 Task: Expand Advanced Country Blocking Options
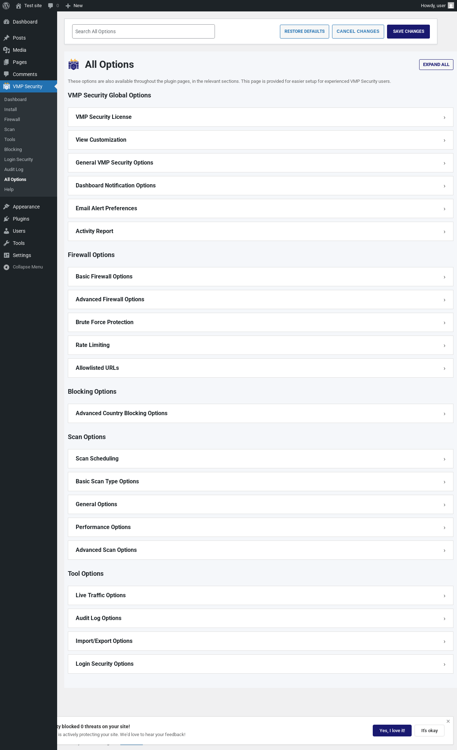coord(261,413)
